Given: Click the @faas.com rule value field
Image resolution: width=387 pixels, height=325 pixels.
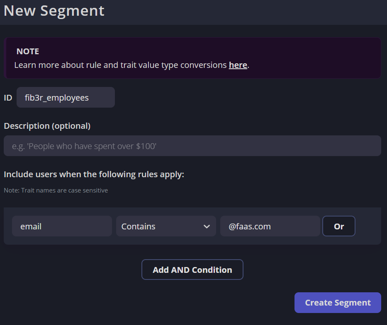Looking at the screenshot, I should 270,226.
